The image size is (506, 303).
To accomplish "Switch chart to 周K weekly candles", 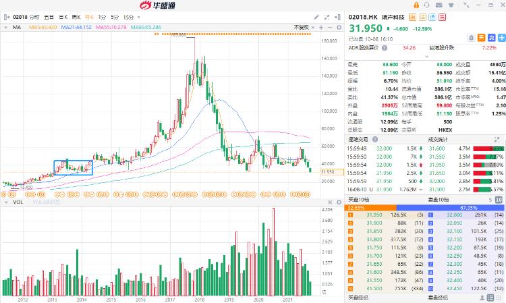I will pyautogui.click(x=76, y=17).
